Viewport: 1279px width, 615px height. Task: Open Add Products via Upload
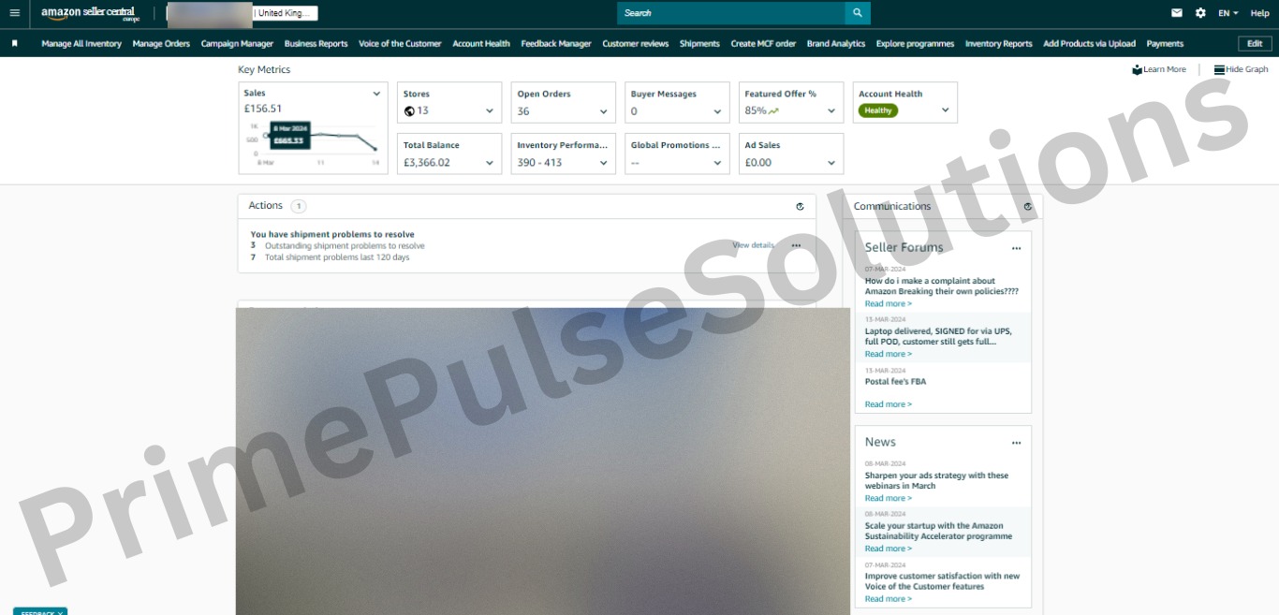1089,43
